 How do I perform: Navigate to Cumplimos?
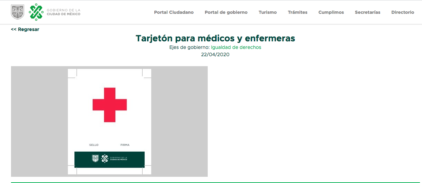331,12
